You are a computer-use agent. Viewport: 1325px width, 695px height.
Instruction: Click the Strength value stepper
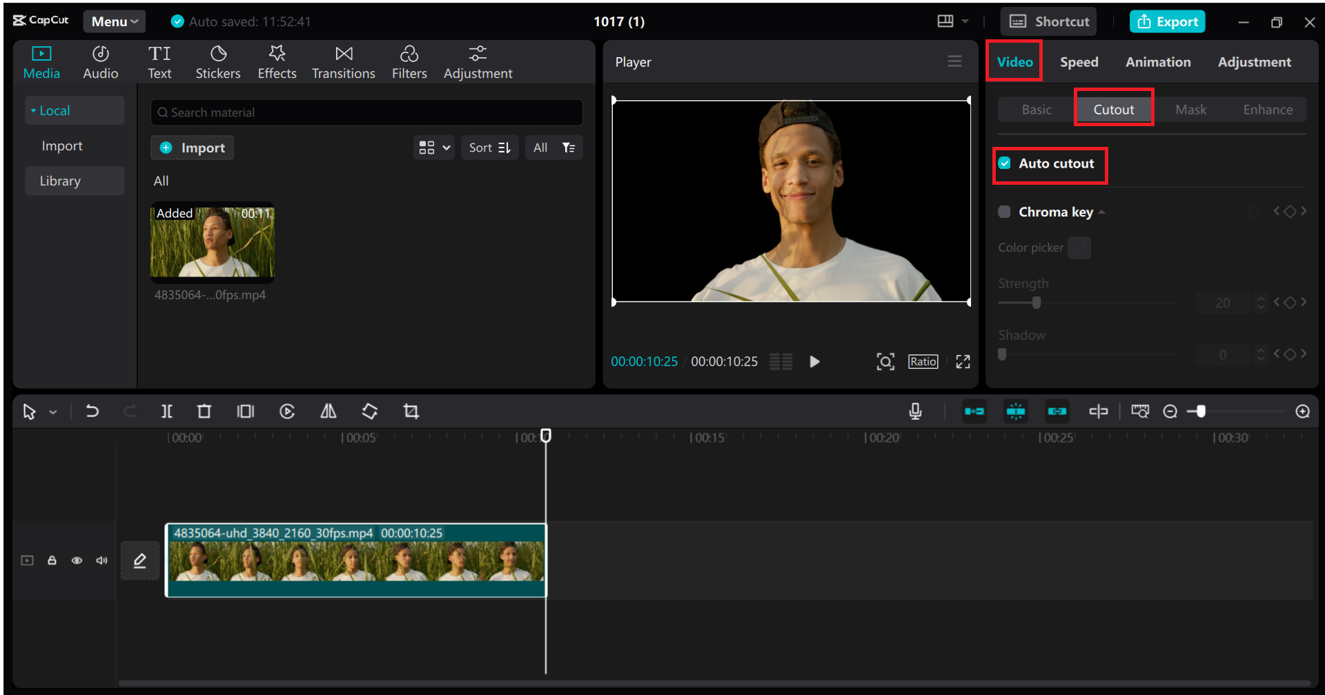pos(1261,303)
